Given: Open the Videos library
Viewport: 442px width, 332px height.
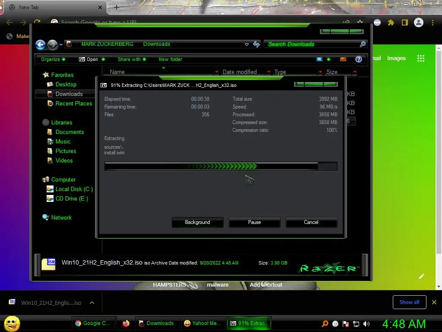Looking at the screenshot, I should click(60, 161).
